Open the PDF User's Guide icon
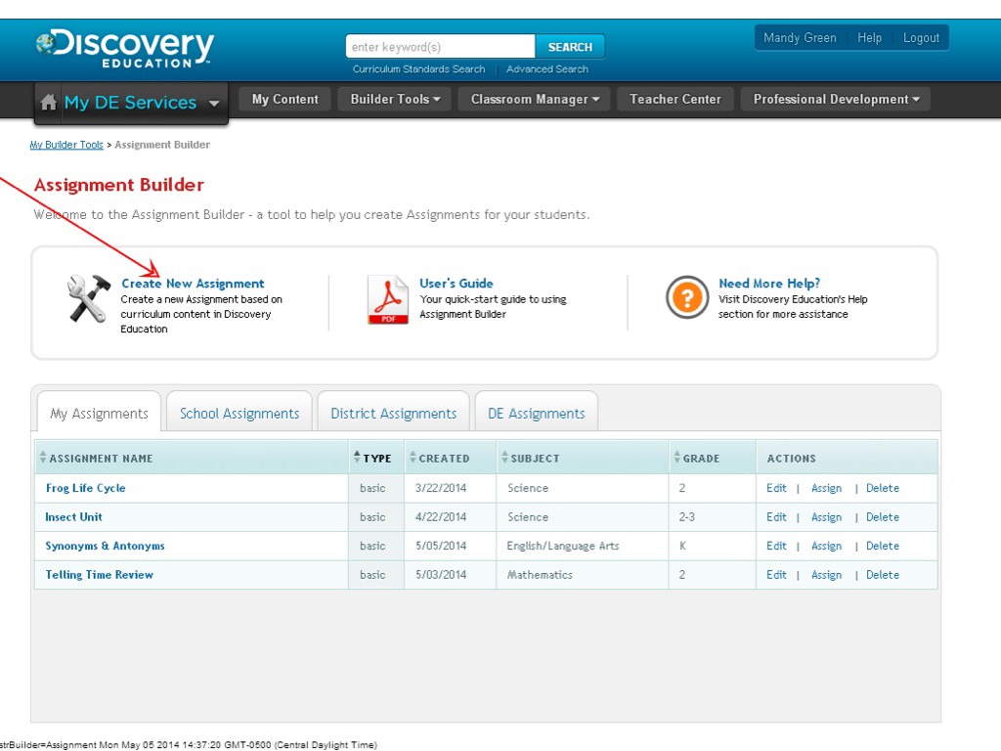Screen dimensions: 1001x751 (387, 299)
